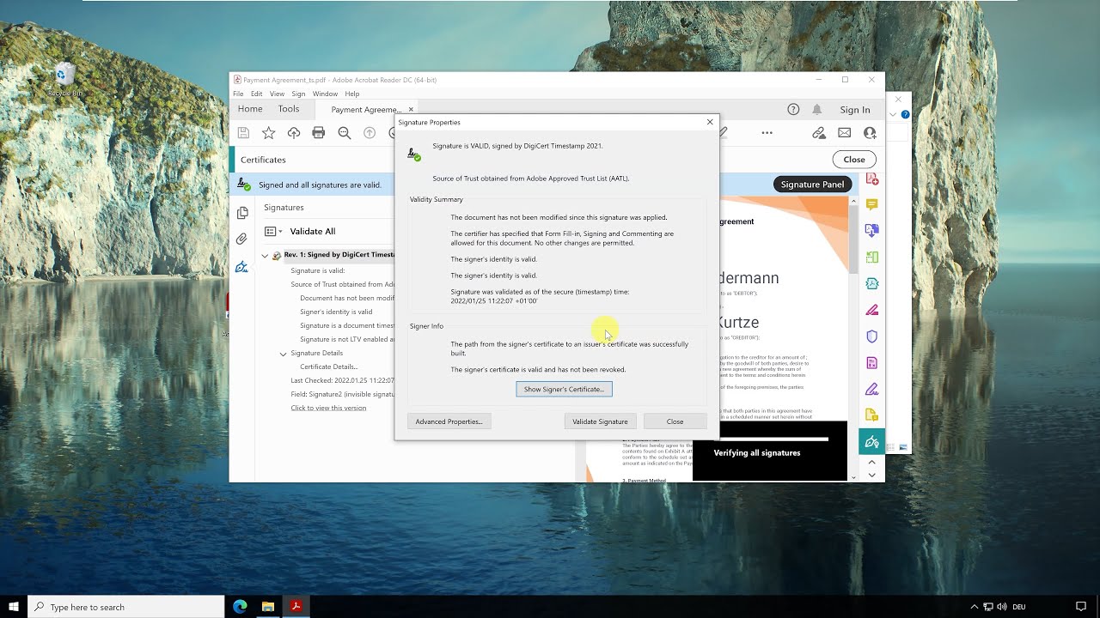
Task: Click the notifications bell icon
Action: click(817, 109)
